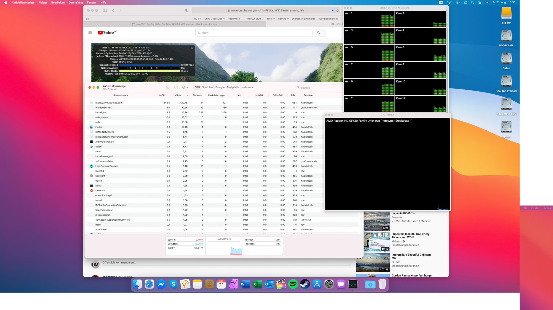Open Safari privacy report shield icon

coord(187,11)
